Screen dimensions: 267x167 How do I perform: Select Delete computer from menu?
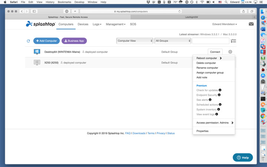[206, 63]
